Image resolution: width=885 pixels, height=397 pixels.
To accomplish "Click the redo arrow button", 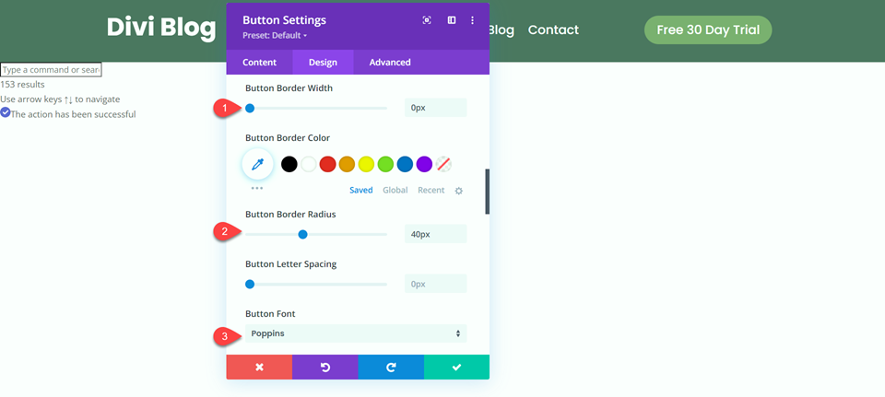I will coord(391,368).
